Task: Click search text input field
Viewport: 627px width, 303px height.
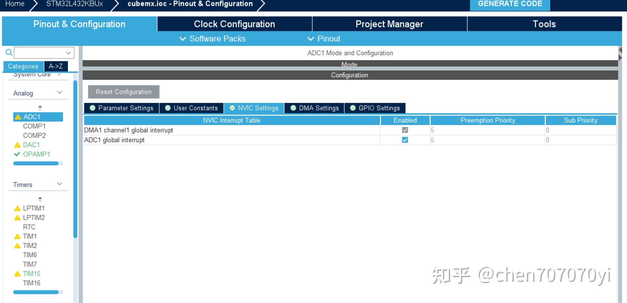Action: (x=39, y=53)
